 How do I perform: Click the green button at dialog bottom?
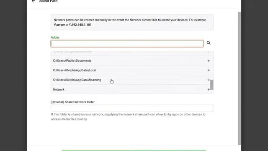tap(134, 151)
